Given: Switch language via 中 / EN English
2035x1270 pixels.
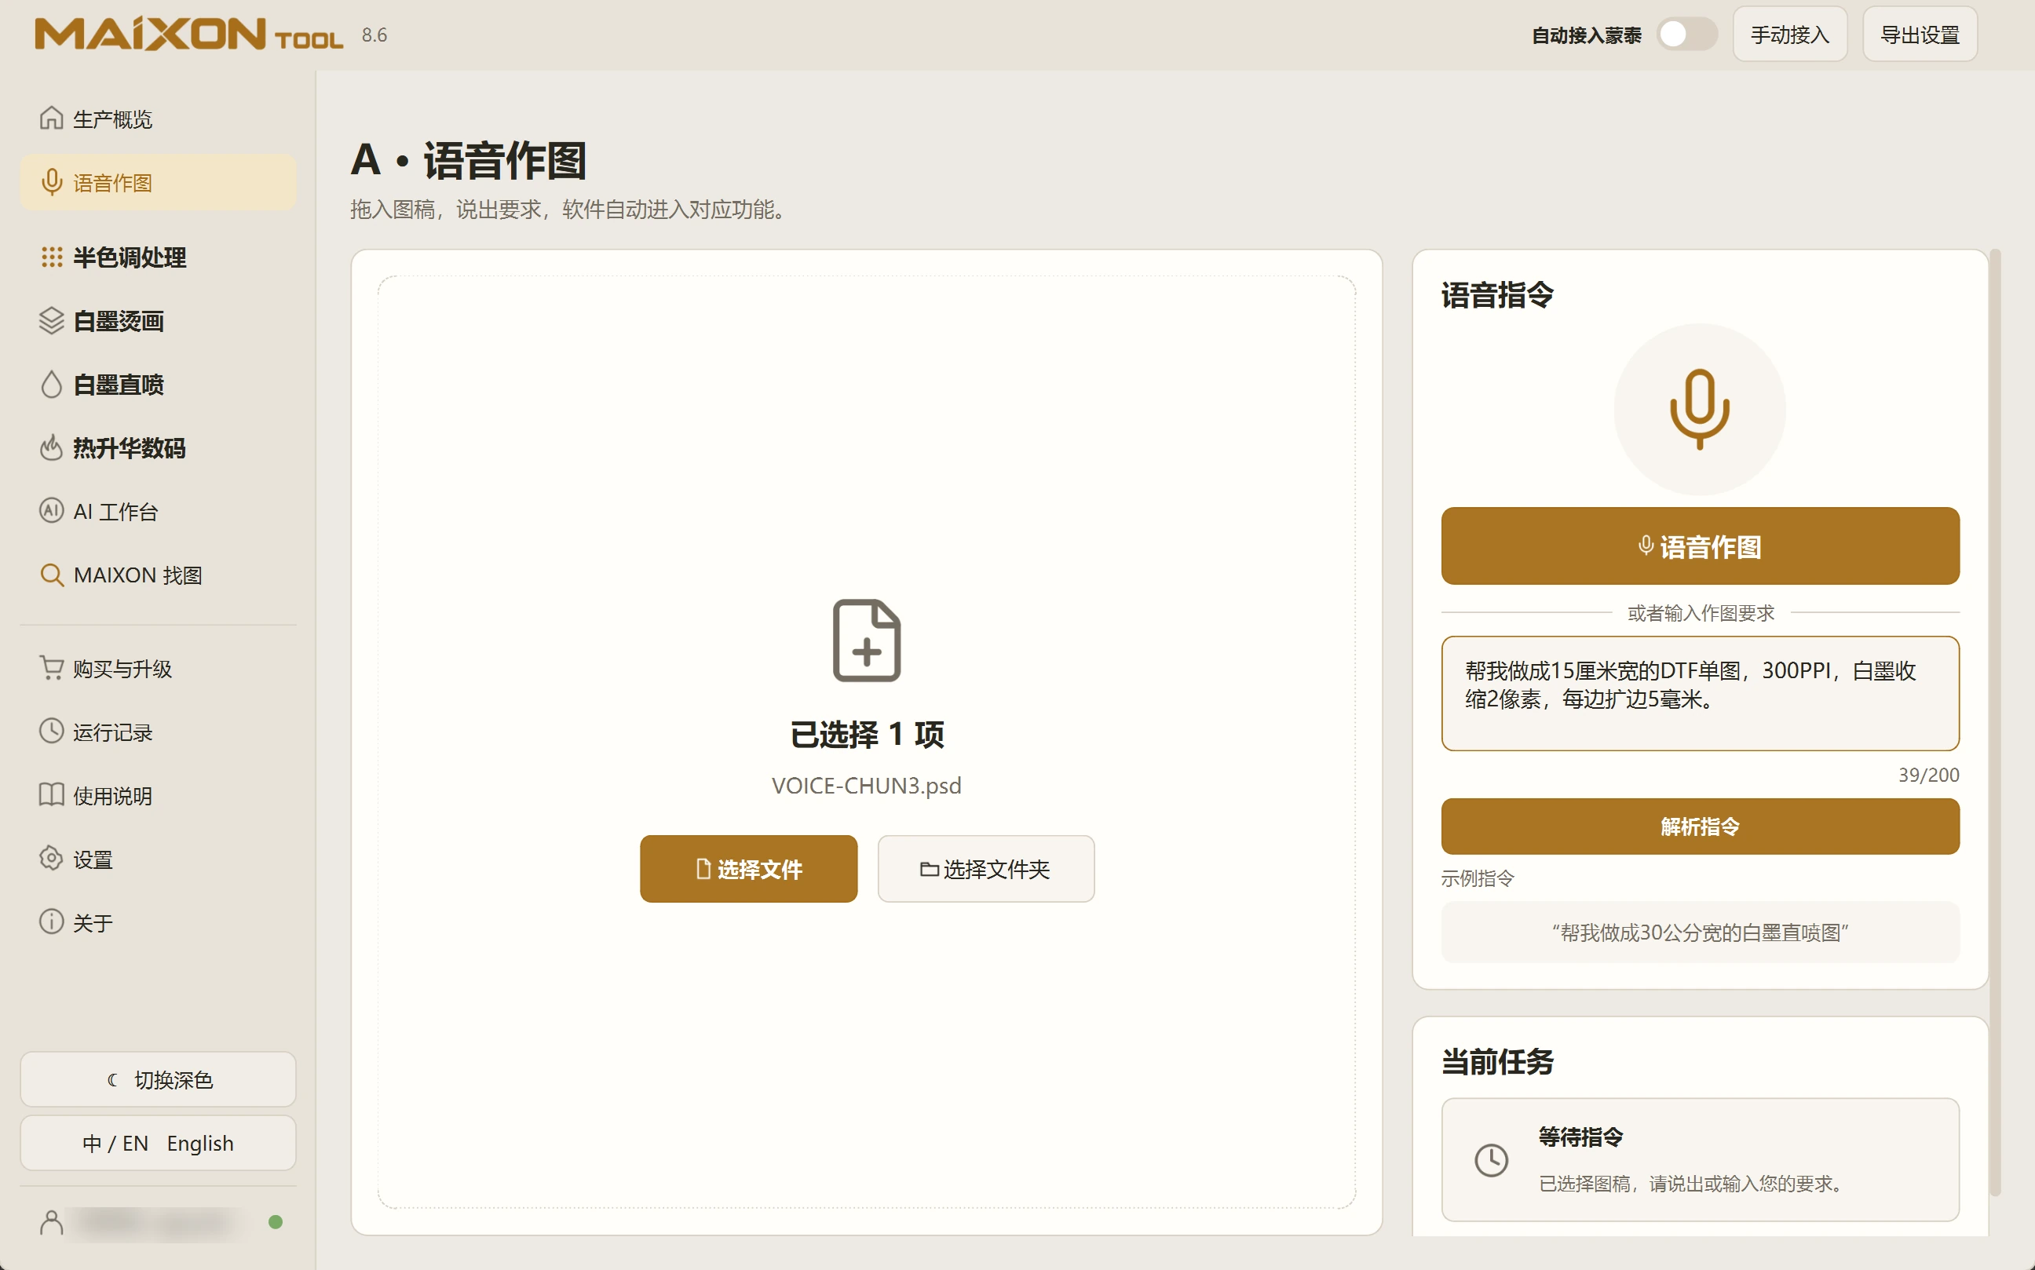Looking at the screenshot, I should [x=158, y=1143].
